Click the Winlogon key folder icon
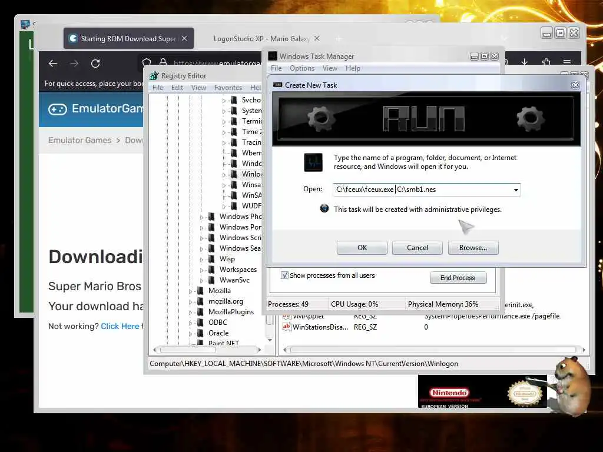Screen dimensions: 603x452 [x=234, y=174]
